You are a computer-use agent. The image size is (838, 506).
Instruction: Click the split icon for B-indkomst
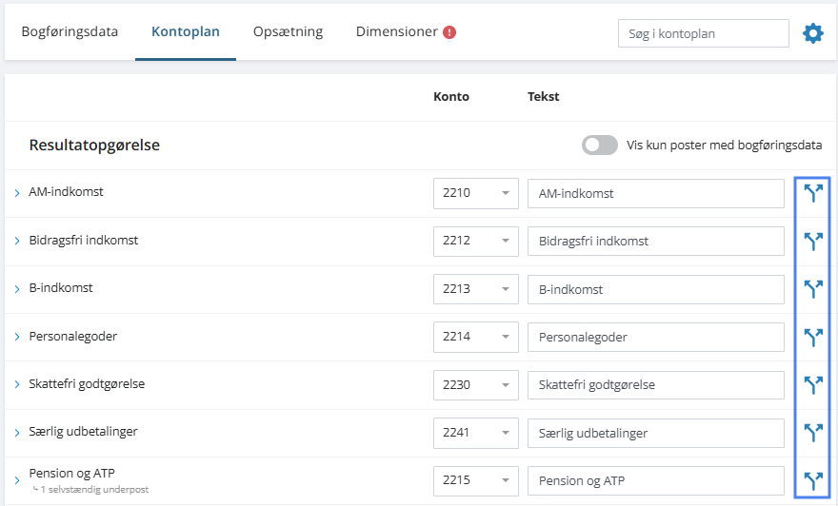pyautogui.click(x=813, y=289)
